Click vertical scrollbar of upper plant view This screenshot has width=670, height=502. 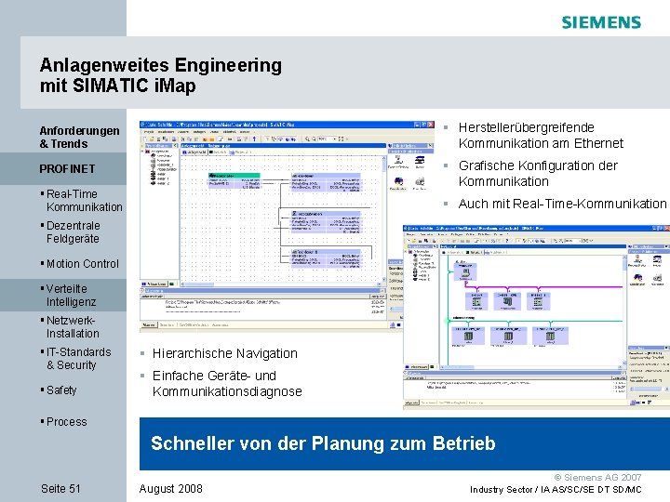383,218
